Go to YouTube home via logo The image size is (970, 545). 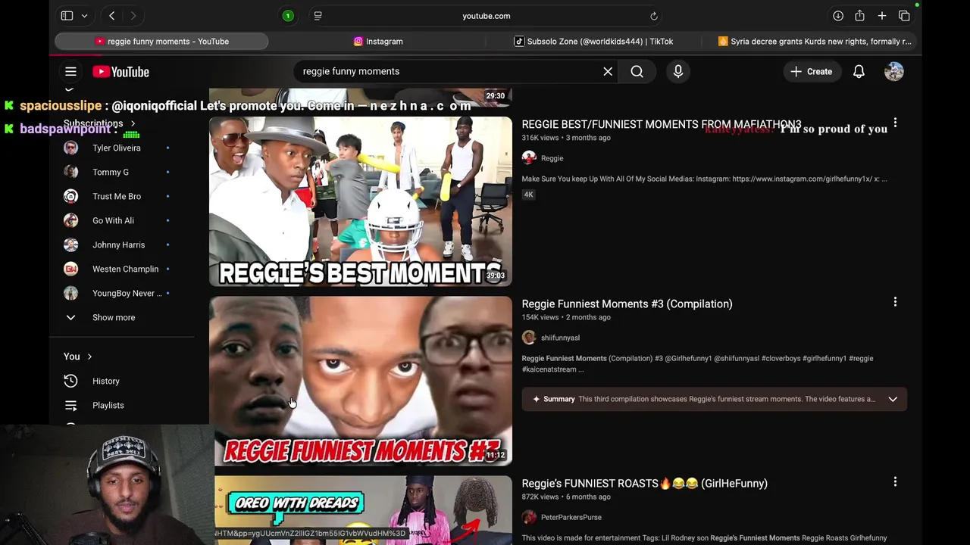[121, 71]
